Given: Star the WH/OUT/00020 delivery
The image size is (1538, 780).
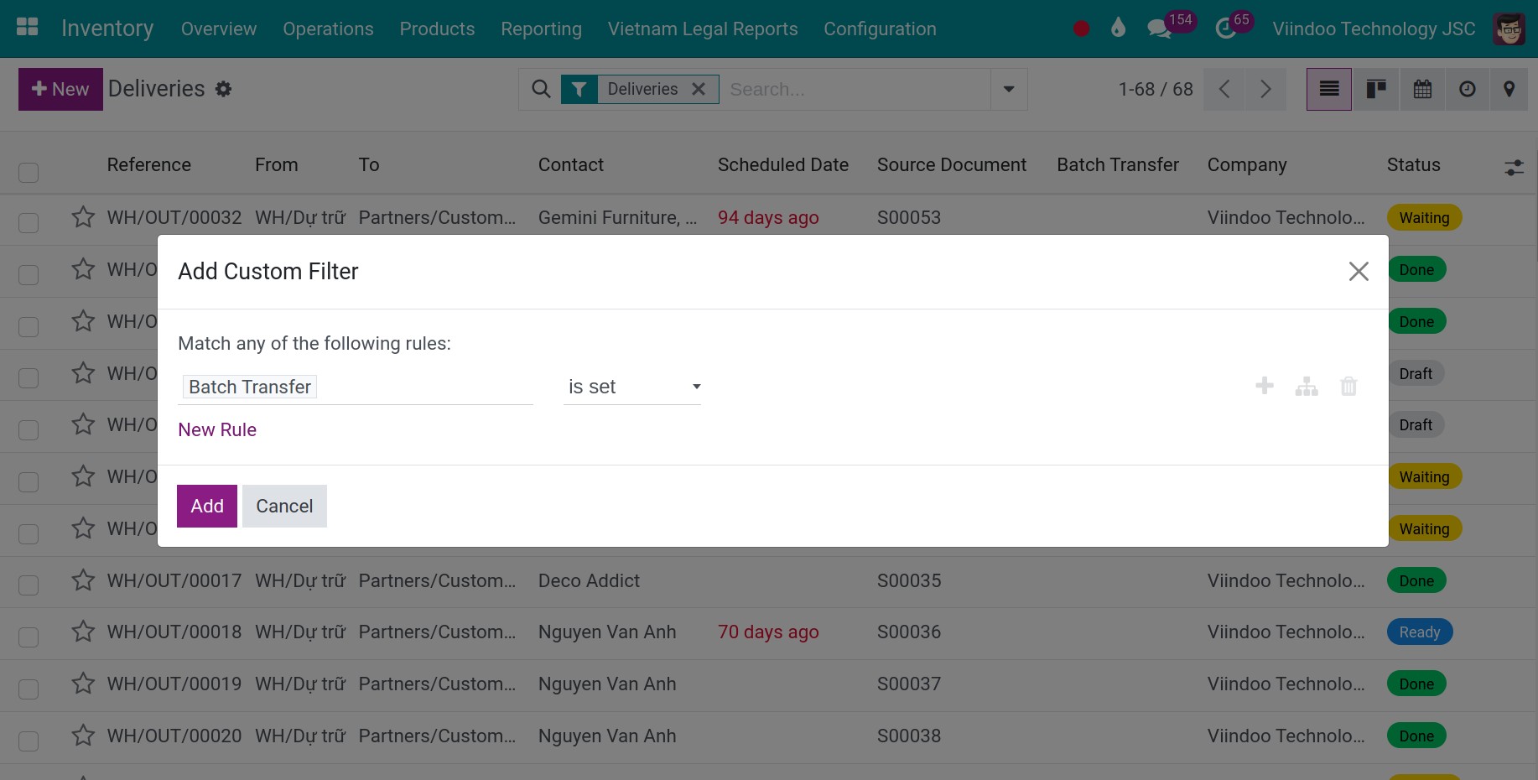Looking at the screenshot, I should 83,736.
